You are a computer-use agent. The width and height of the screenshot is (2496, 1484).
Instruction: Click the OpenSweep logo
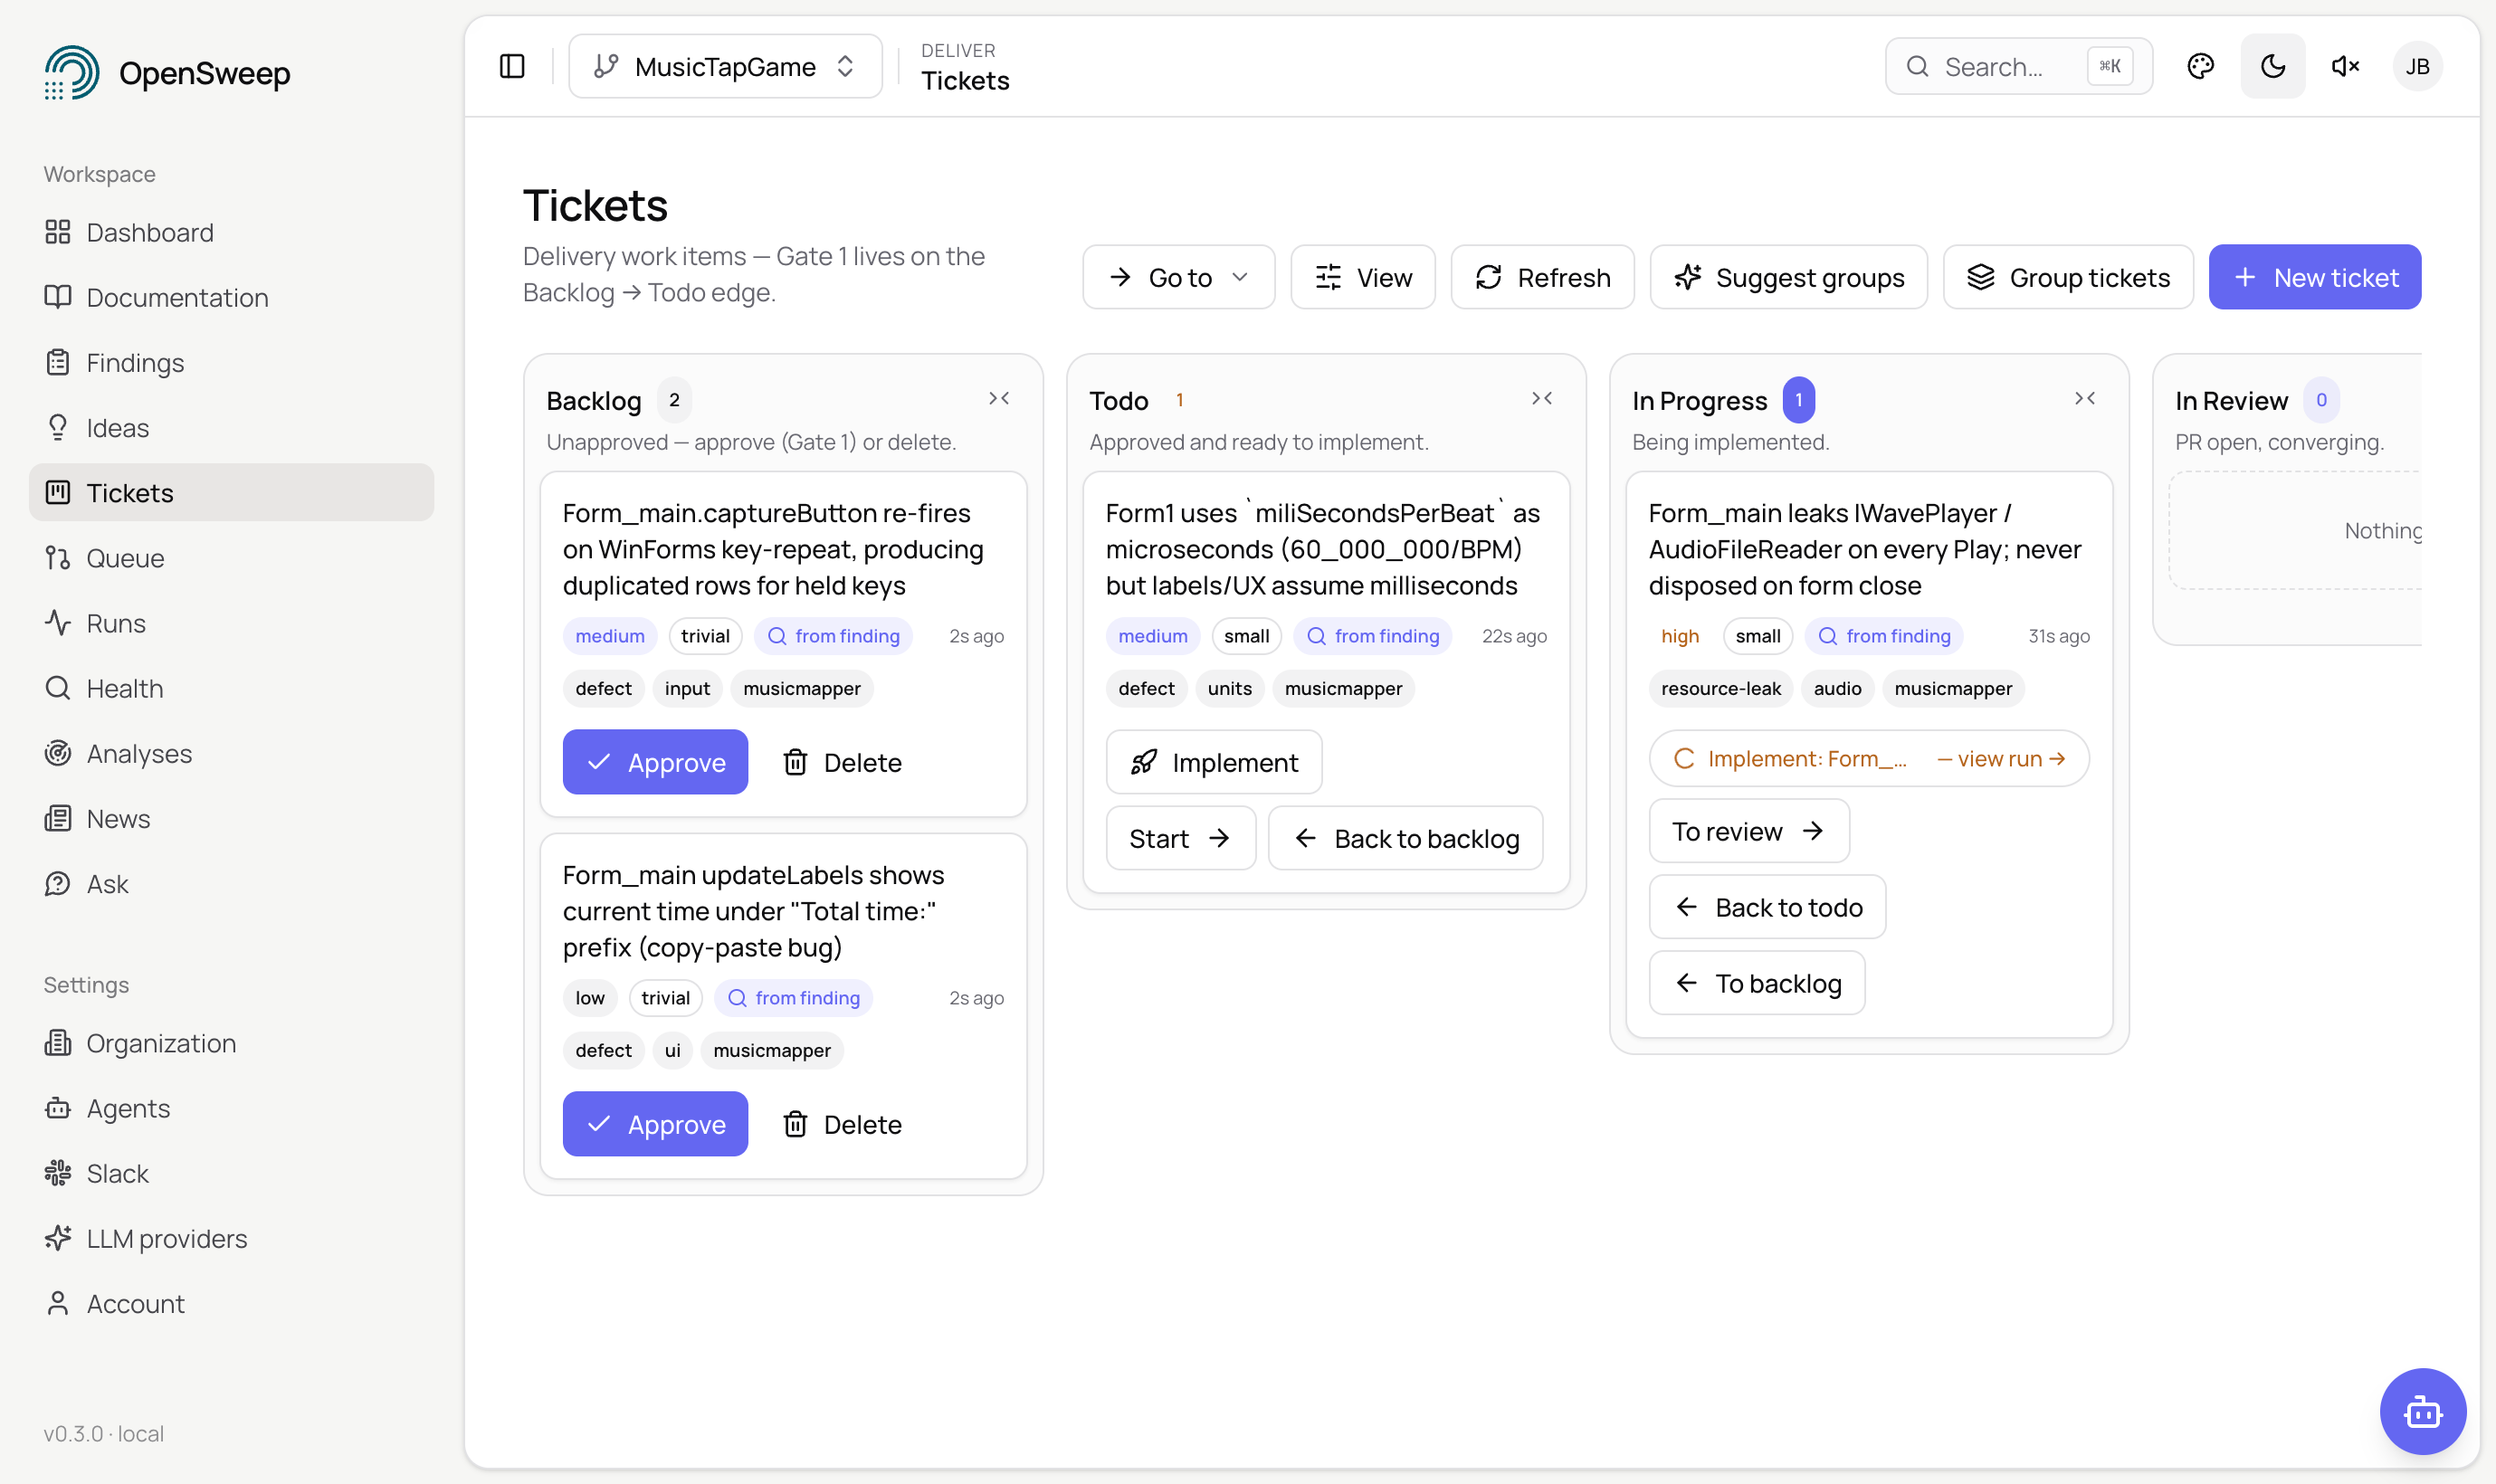[167, 73]
